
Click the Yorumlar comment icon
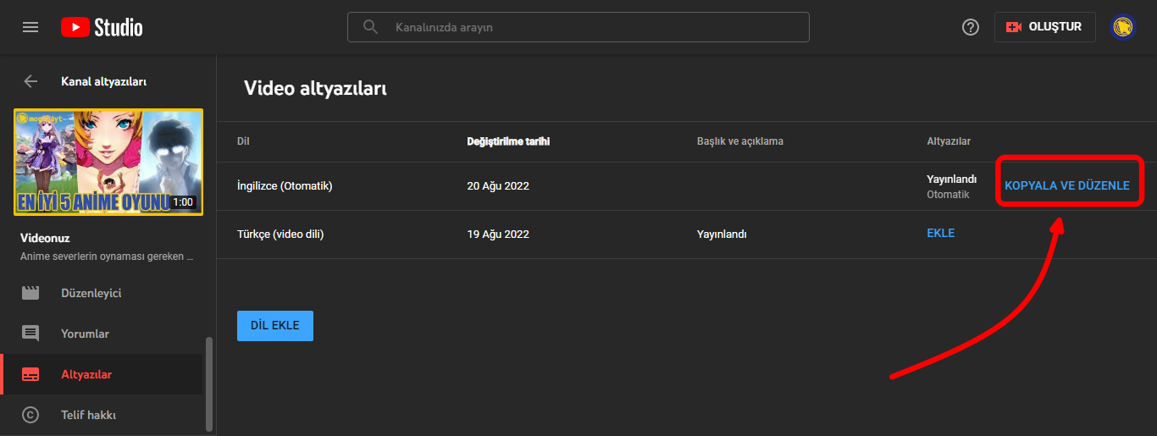[x=30, y=334]
